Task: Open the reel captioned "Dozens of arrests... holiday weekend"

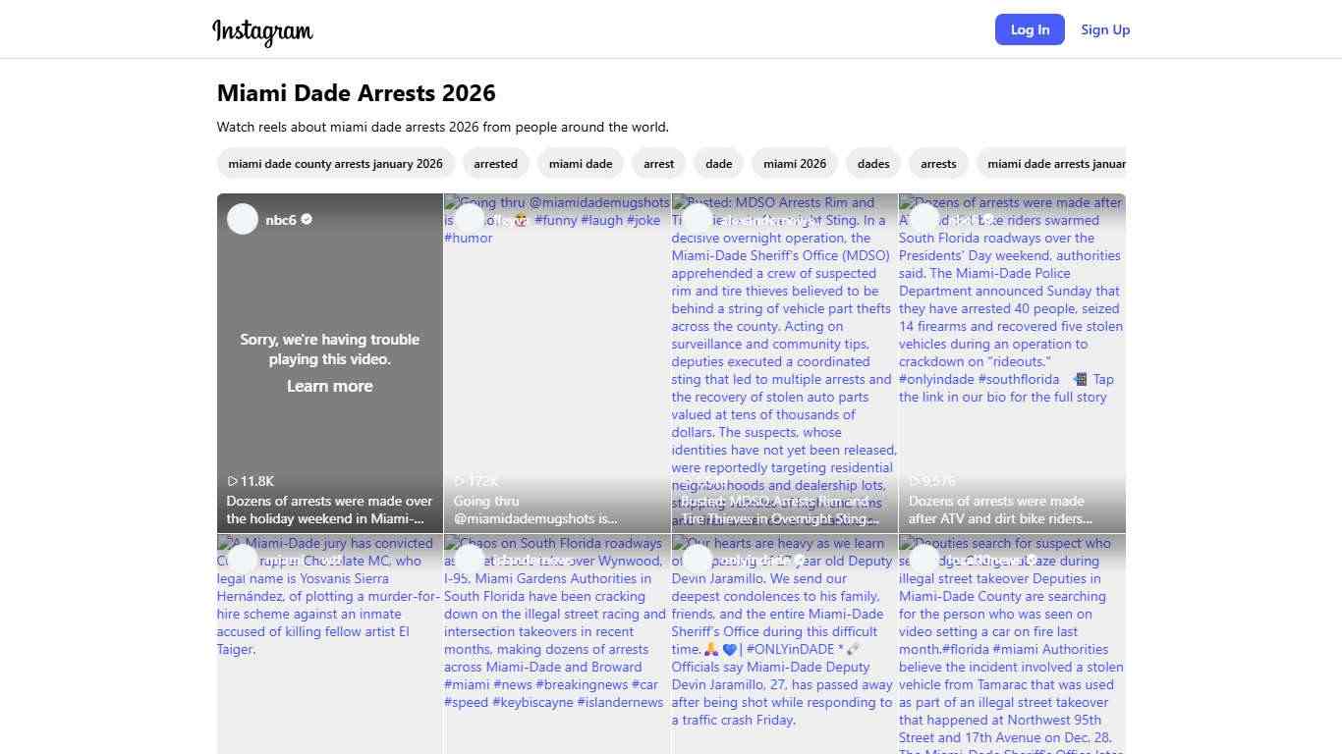Action: point(329,510)
